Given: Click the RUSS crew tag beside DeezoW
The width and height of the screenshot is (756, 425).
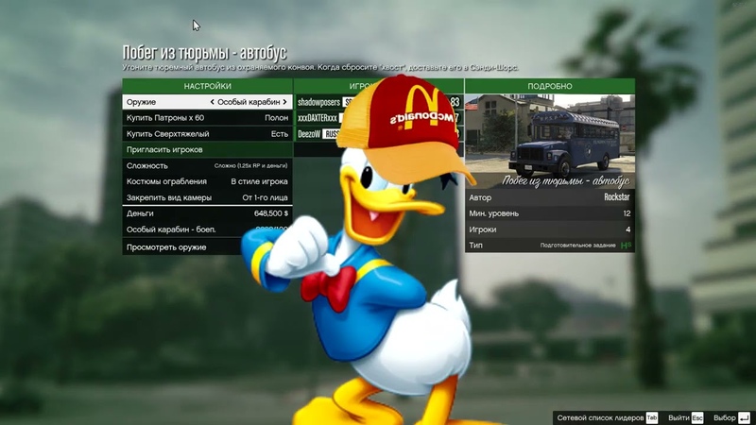Looking at the screenshot, I should [332, 134].
